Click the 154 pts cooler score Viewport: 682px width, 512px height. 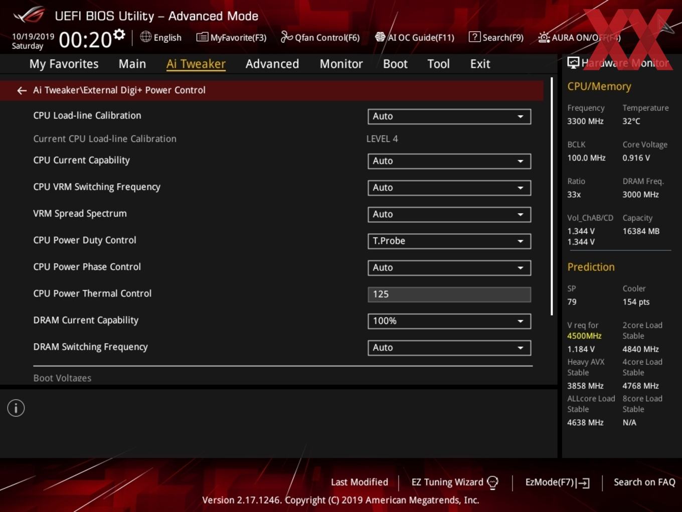636,302
